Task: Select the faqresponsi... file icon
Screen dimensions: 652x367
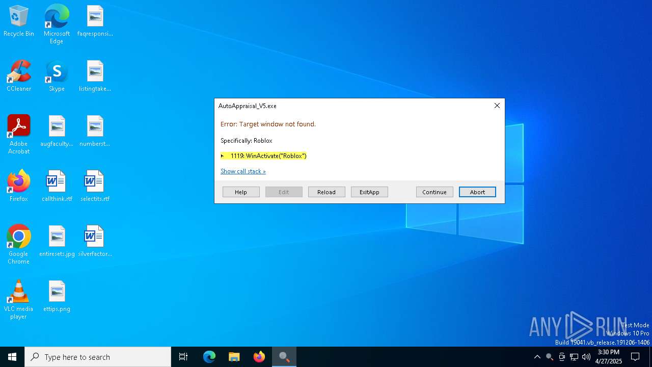Action: pos(95,21)
